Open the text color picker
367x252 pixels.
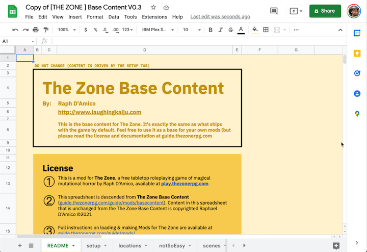click(241, 30)
